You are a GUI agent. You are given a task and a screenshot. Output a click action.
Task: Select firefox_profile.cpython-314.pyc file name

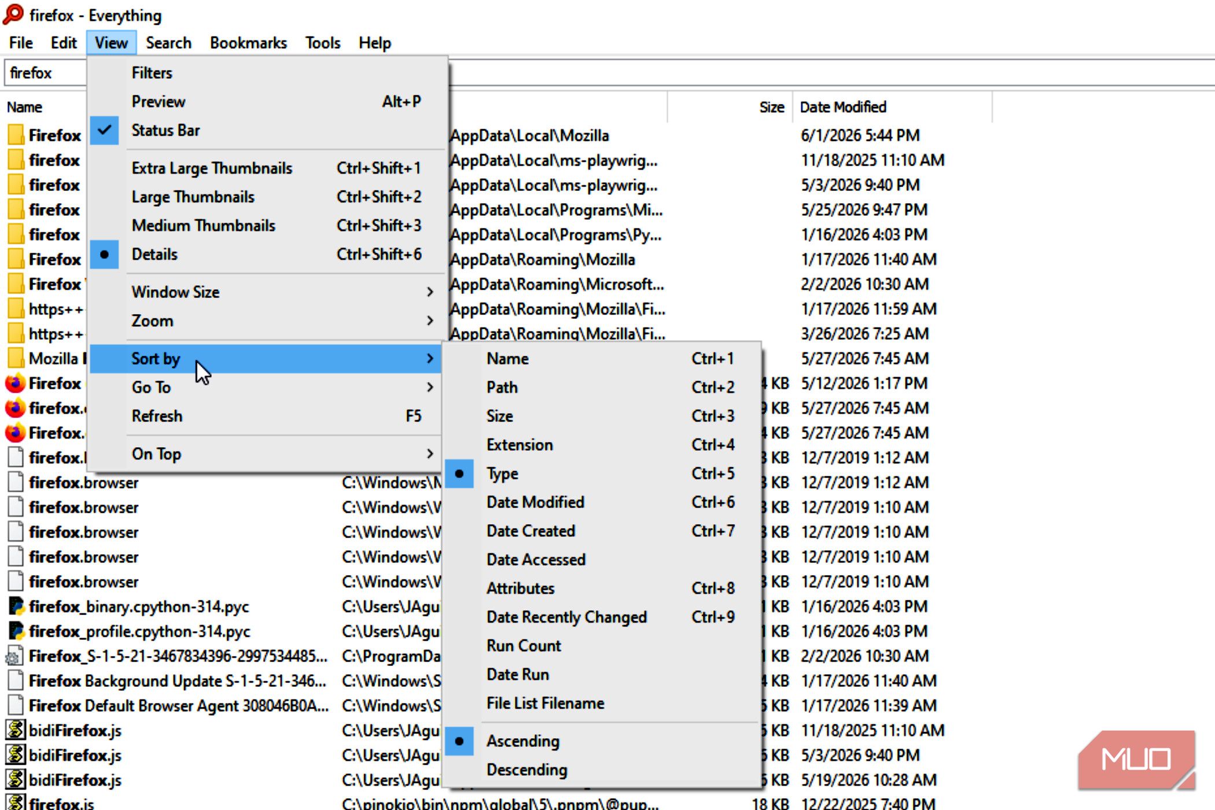pos(139,631)
